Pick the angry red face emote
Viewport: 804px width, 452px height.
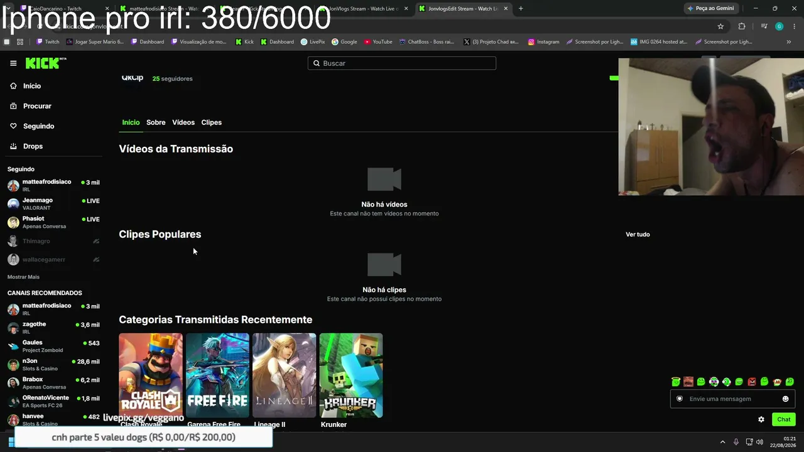pyautogui.click(x=752, y=382)
